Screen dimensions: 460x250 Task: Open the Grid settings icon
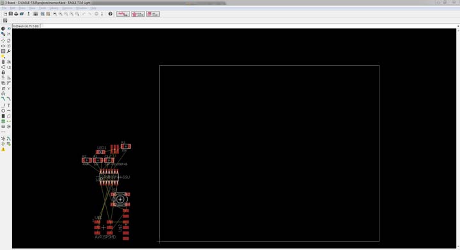(5, 20)
